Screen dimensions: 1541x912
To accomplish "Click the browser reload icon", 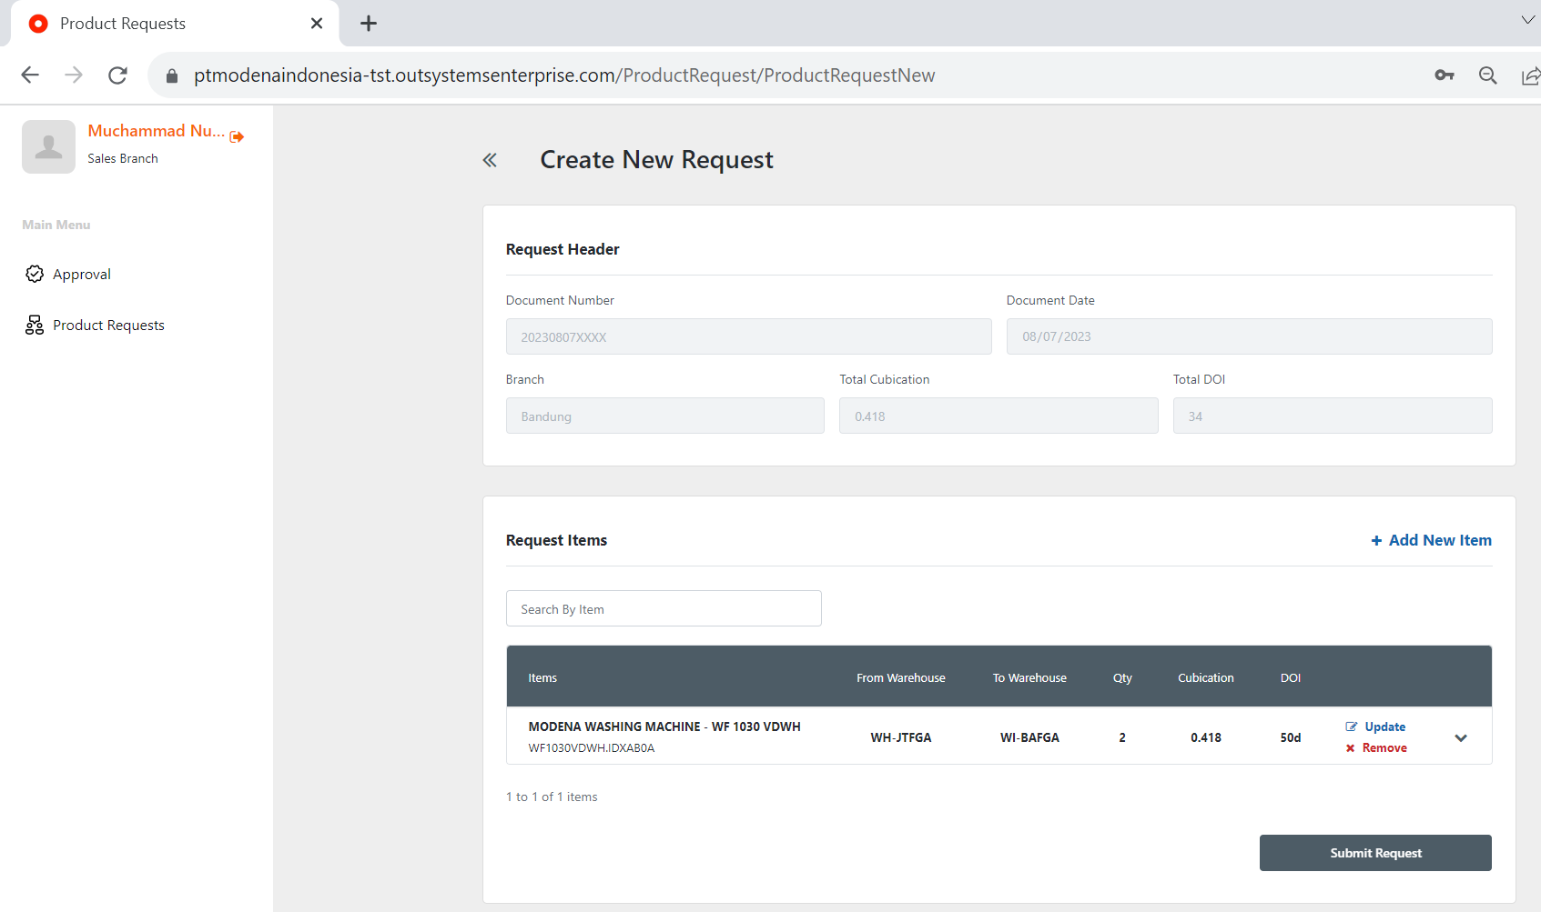I will (117, 75).
